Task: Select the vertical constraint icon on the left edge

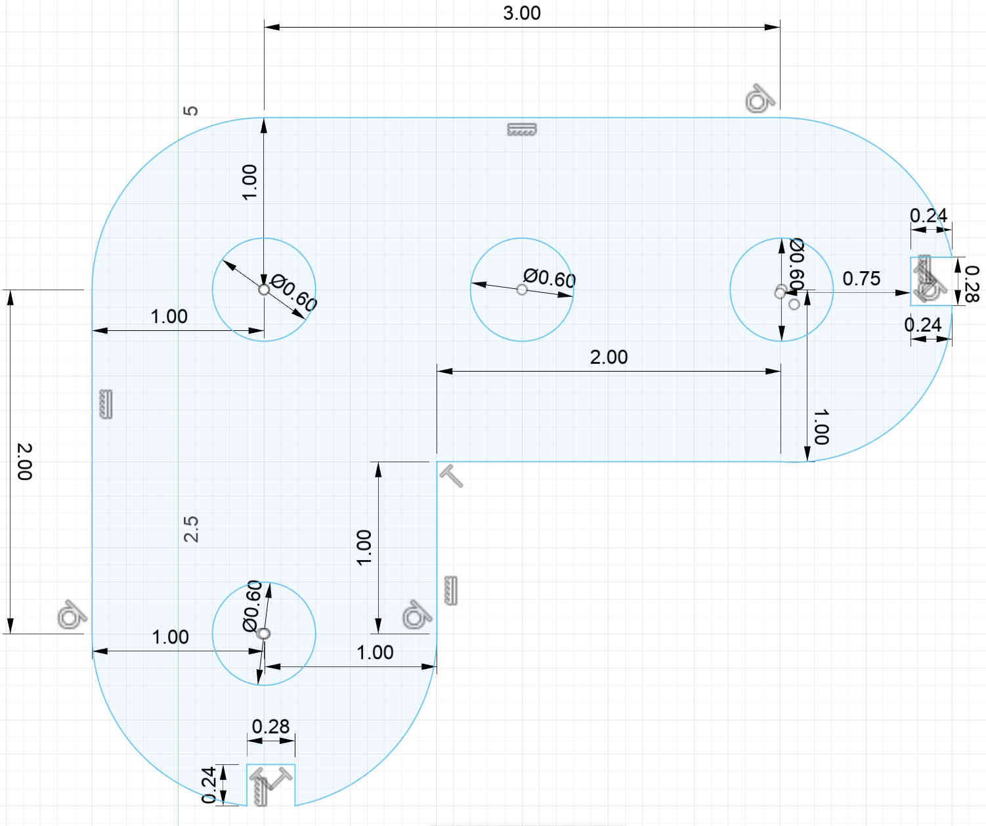Action: (106, 404)
